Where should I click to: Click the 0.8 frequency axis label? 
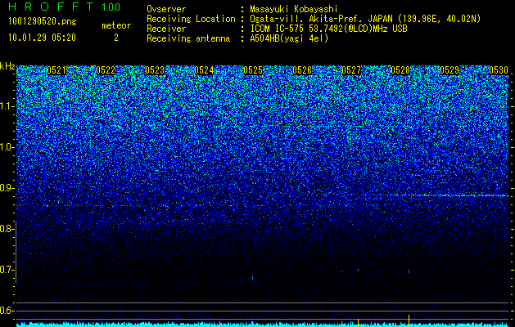coord(7,229)
